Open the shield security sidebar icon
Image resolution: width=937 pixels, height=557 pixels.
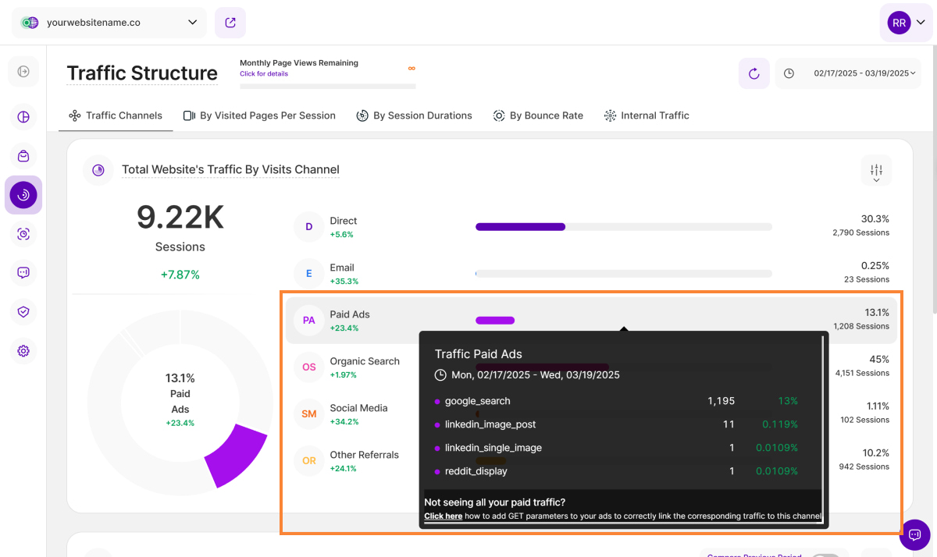click(23, 312)
